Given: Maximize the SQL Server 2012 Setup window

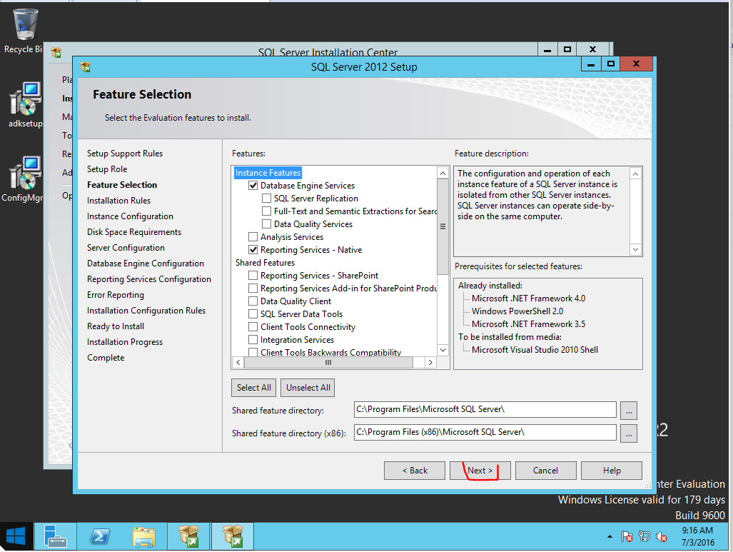Looking at the screenshot, I should 610,64.
